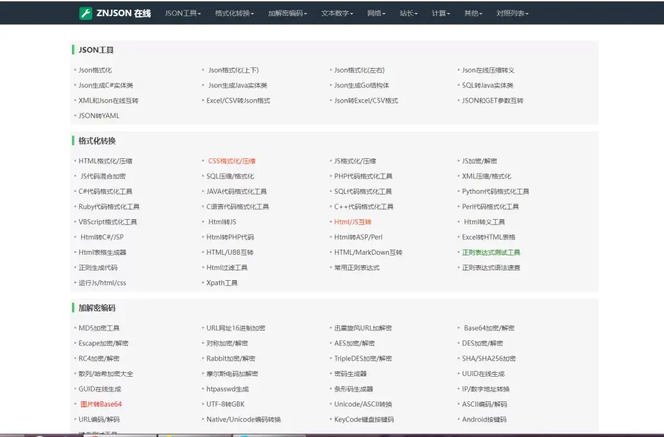Open the 站长 navigation dropdown
The image size is (664, 437).
tap(409, 13)
